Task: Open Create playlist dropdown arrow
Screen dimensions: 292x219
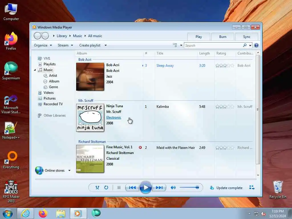Action: 106,45
